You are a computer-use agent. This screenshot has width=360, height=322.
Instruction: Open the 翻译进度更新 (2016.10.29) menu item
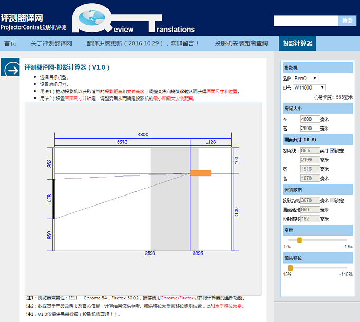coord(142,43)
